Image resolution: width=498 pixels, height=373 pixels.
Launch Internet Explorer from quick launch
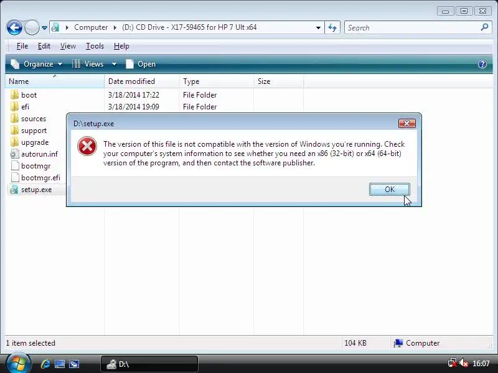click(45, 364)
